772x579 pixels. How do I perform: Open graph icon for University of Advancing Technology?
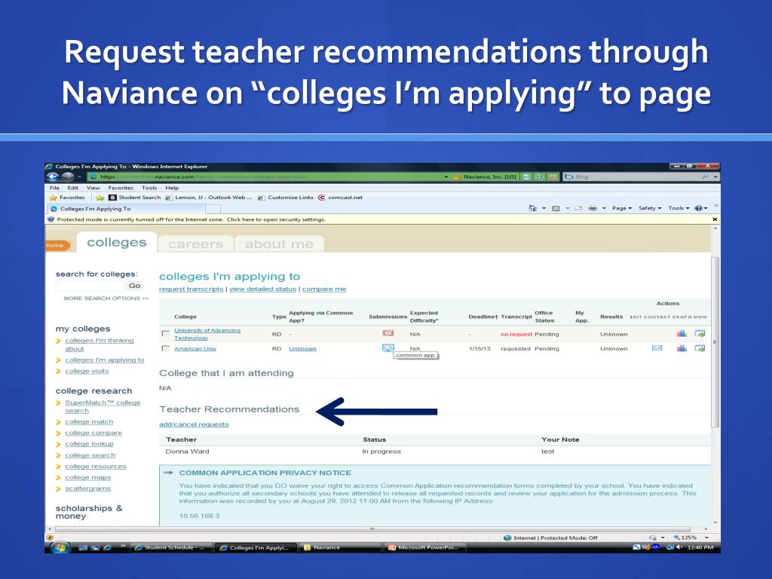pos(682,333)
